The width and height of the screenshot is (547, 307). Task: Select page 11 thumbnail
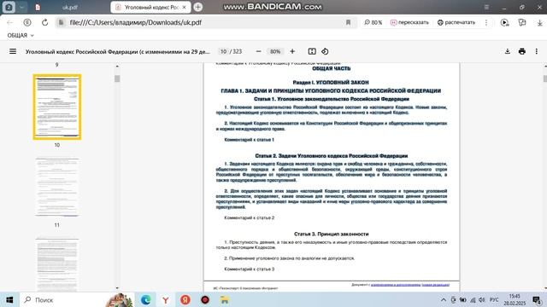coord(57,187)
